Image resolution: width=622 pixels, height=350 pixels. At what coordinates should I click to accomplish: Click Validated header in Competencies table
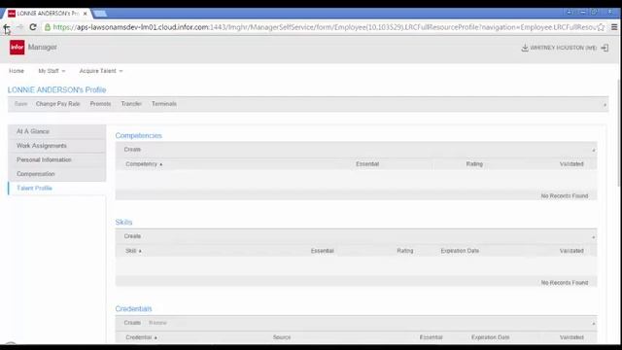(571, 164)
